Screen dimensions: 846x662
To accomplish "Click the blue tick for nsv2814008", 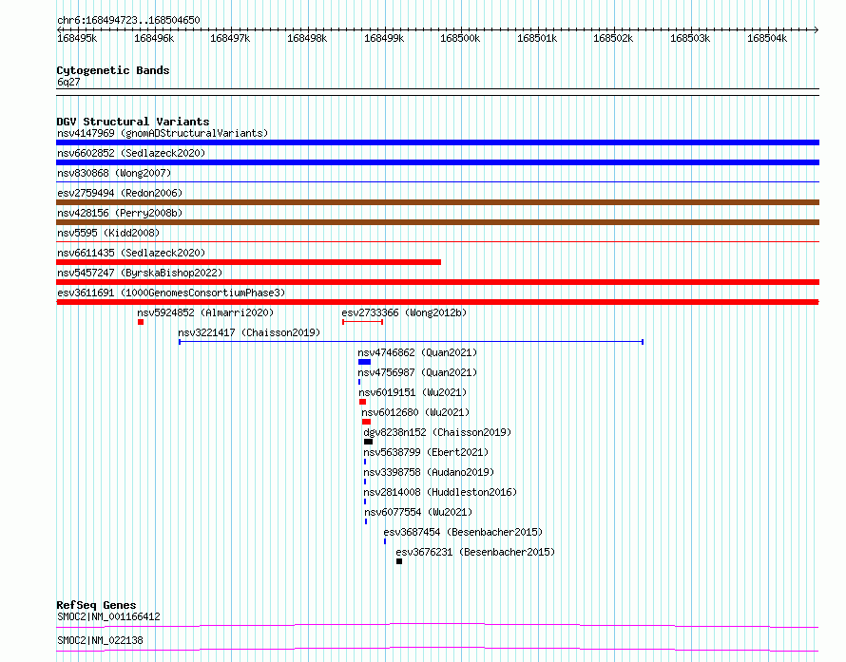I will (x=365, y=501).
